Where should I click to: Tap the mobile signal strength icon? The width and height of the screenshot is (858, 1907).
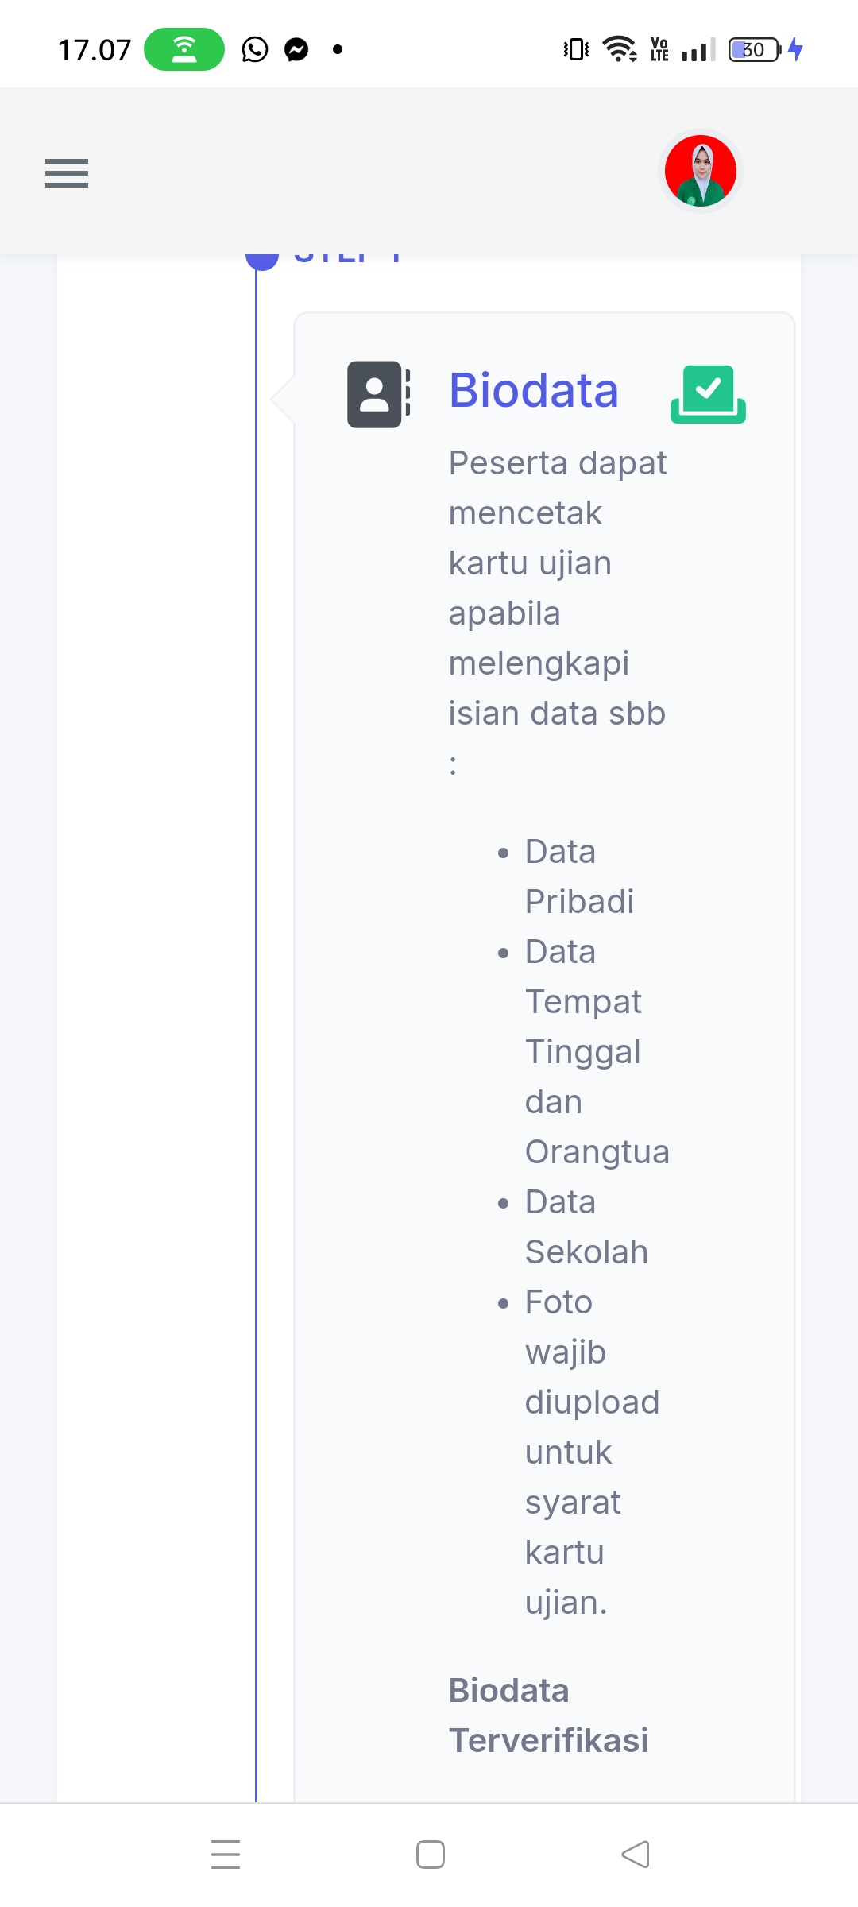coord(698,49)
